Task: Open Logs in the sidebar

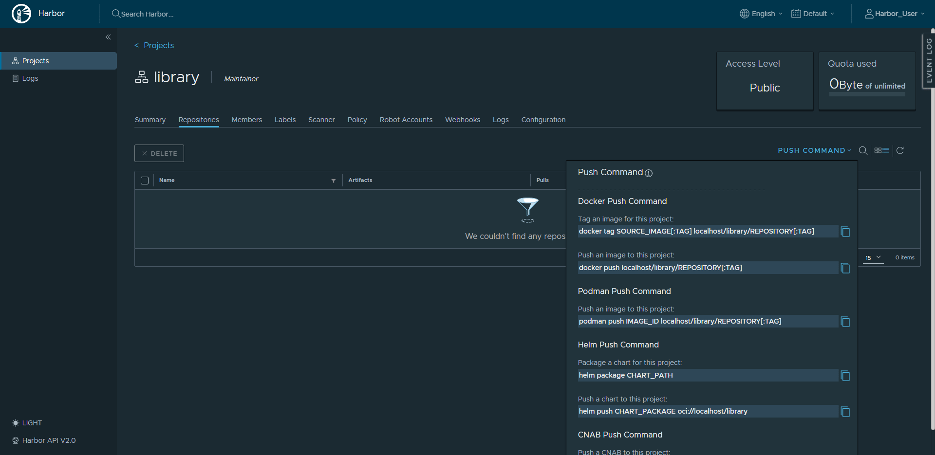Action: point(58,78)
